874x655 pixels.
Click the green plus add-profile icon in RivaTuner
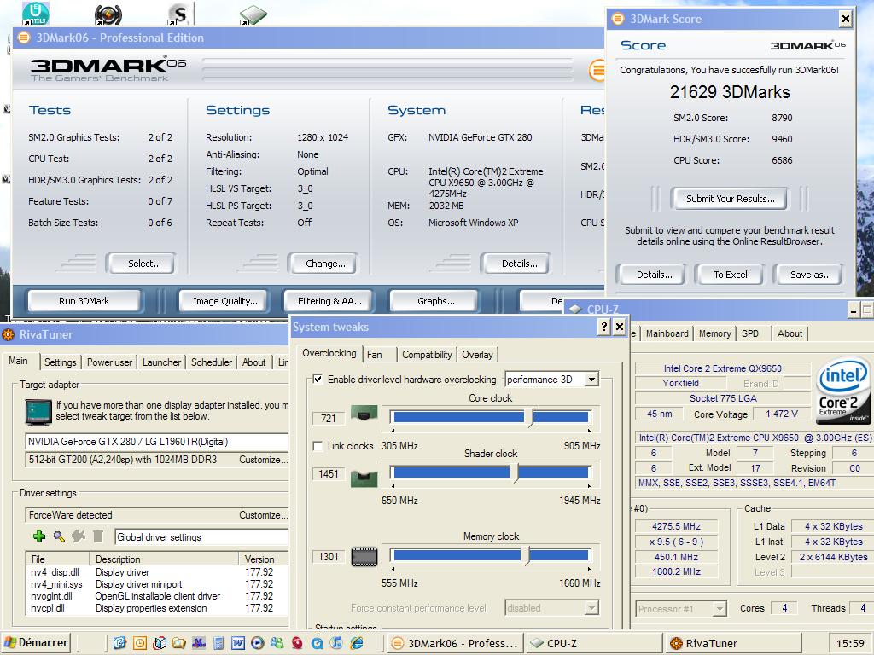(39, 536)
